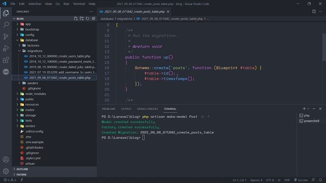Image resolution: width=326 pixels, height=183 pixels.
Task: Expand the factories folder
Action: point(55,45)
